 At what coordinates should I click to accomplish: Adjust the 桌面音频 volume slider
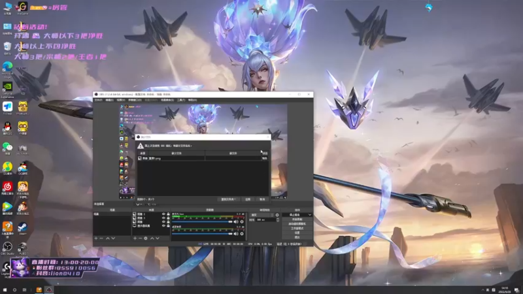pyautogui.click(x=202, y=234)
